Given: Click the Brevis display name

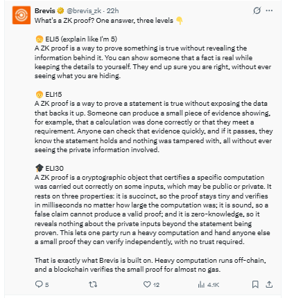Looking at the screenshot, I should (x=45, y=11).
